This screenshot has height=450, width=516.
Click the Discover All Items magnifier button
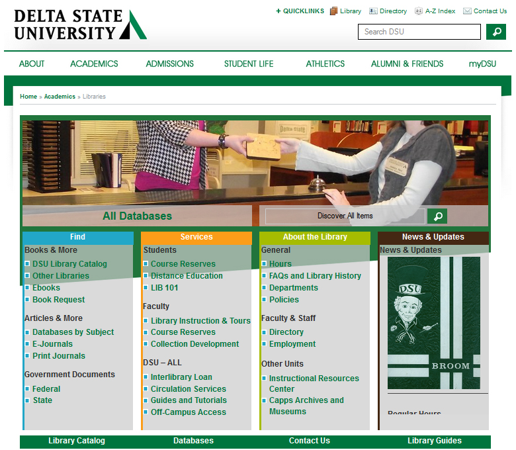pyautogui.click(x=437, y=216)
